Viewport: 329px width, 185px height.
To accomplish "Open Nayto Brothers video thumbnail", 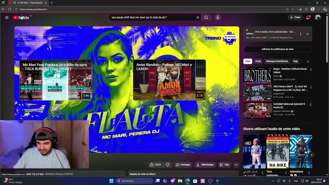I will (258, 75).
